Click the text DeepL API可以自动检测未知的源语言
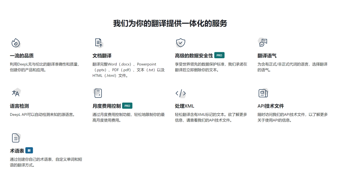The height and width of the screenshot is (175, 343). [43, 115]
